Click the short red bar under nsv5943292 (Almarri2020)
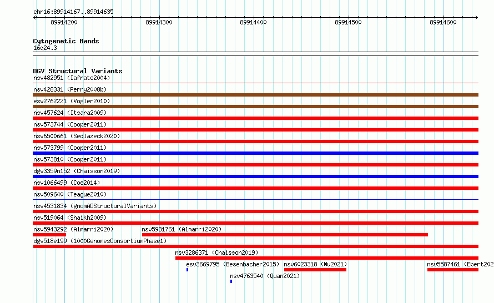Image resolution: width=494 pixels, height=303 pixels. [x=49, y=235]
